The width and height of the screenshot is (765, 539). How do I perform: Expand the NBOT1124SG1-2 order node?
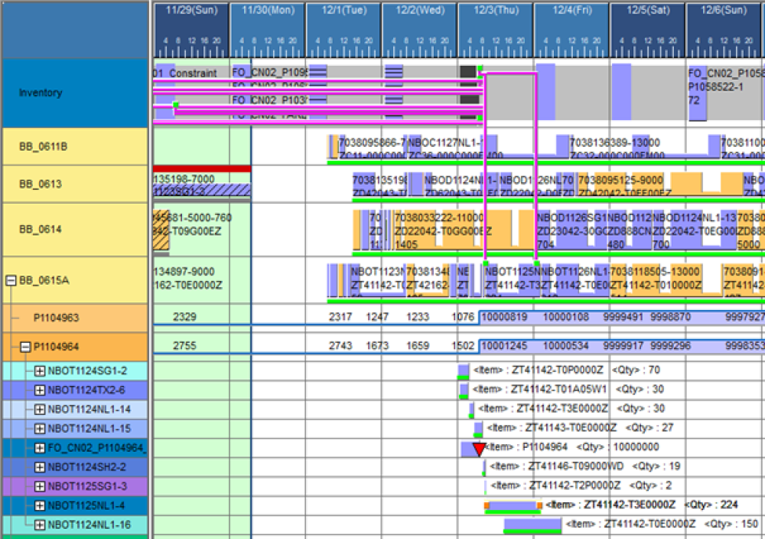tap(40, 371)
